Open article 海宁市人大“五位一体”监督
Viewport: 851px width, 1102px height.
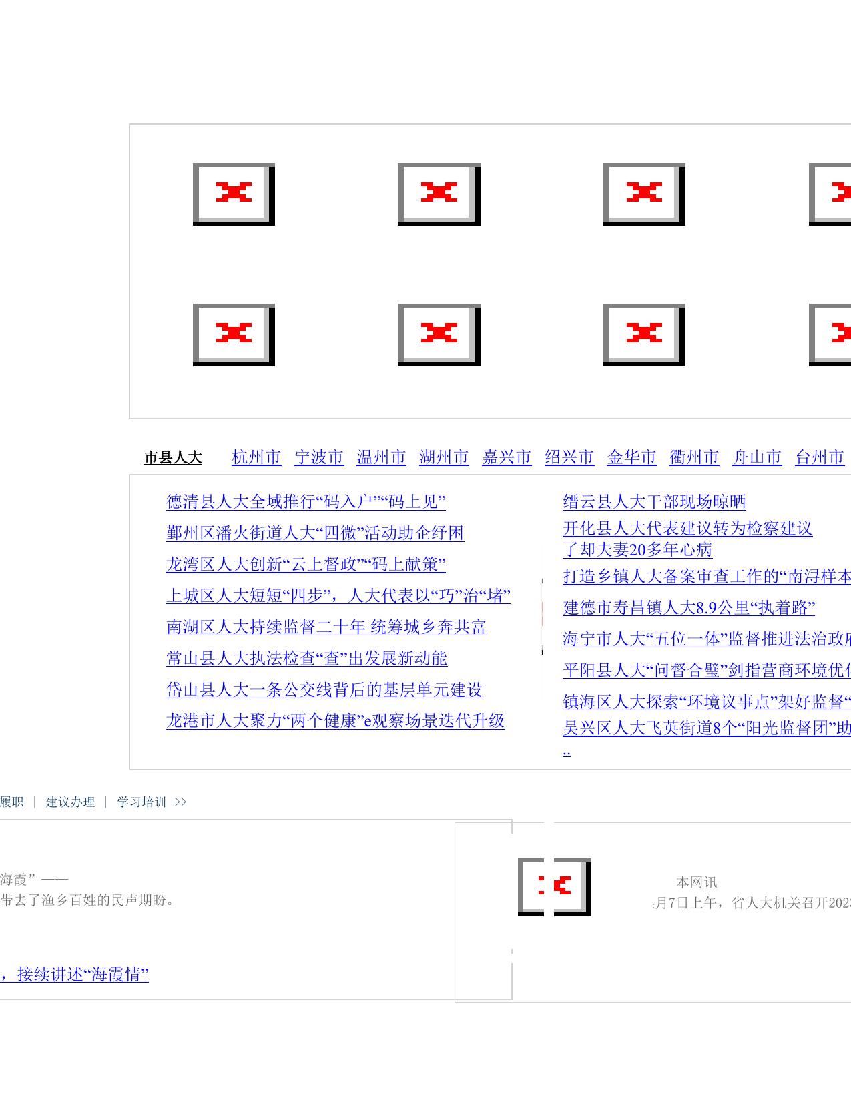[707, 639]
